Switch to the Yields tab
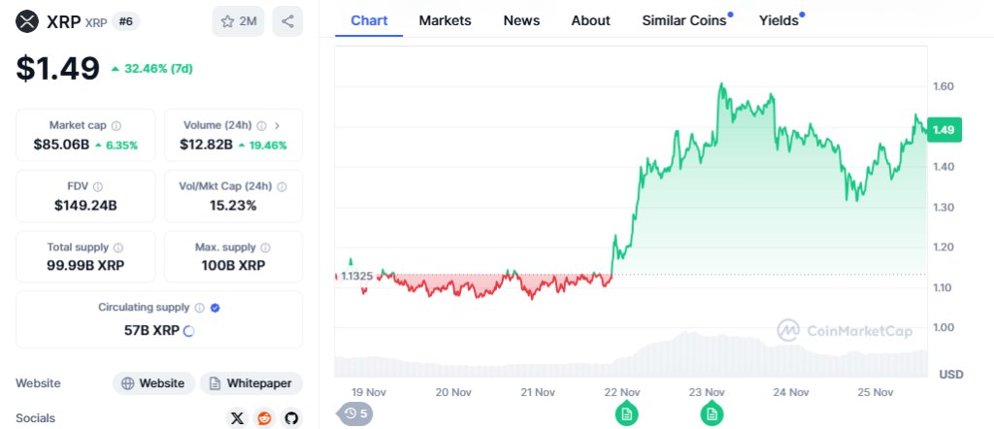The height and width of the screenshot is (429, 994). [x=779, y=21]
